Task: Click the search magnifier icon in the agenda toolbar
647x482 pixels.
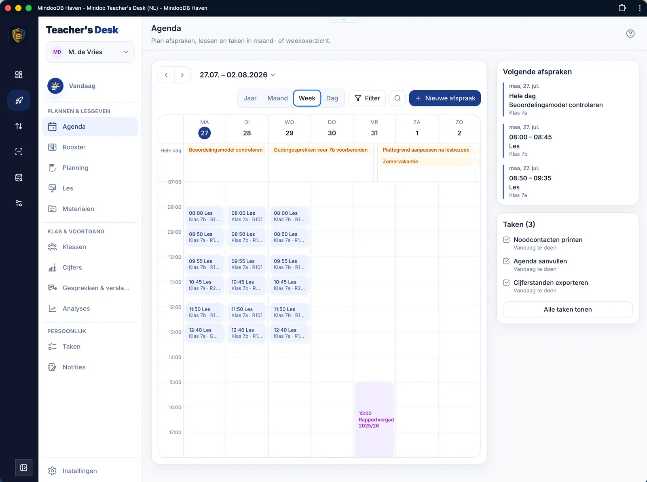Action: tap(398, 98)
